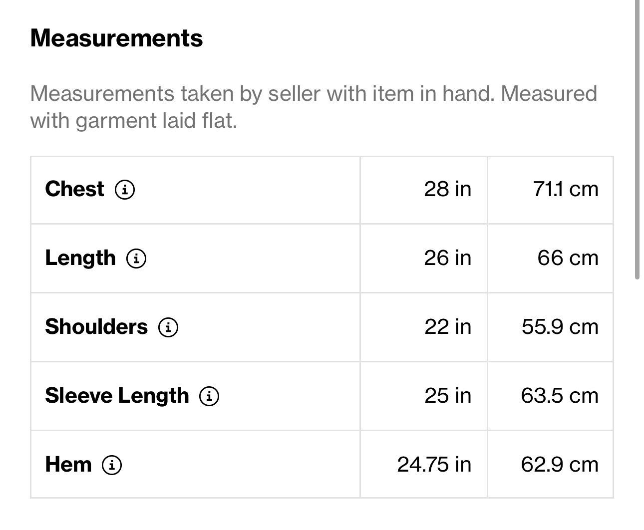Select the 71.1 cm chest value

tap(566, 189)
